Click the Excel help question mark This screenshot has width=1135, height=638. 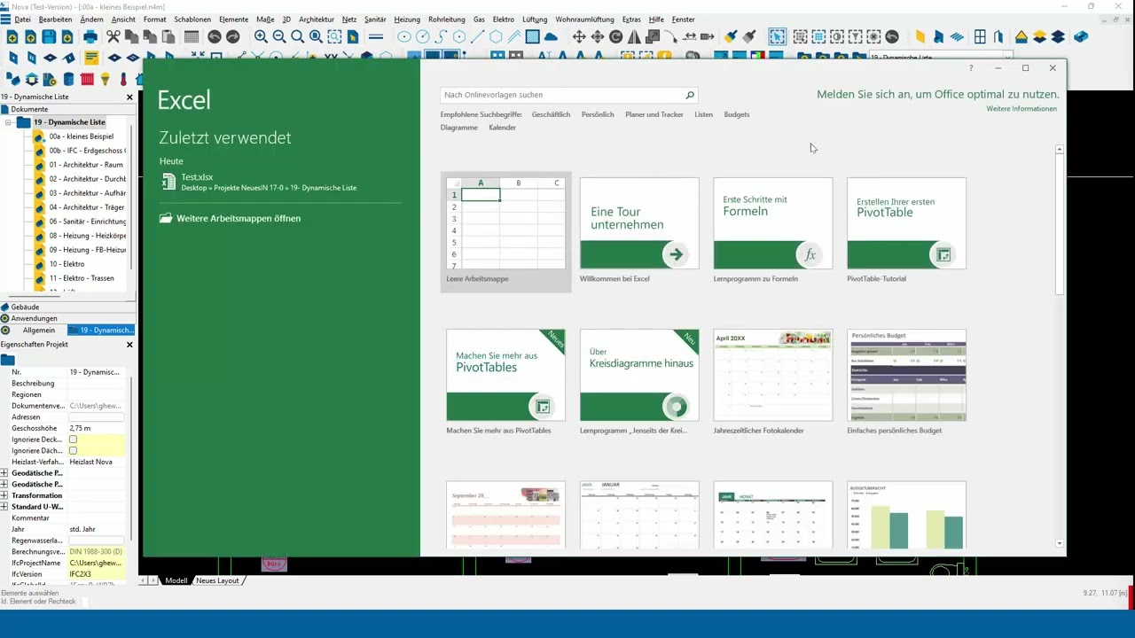point(971,68)
